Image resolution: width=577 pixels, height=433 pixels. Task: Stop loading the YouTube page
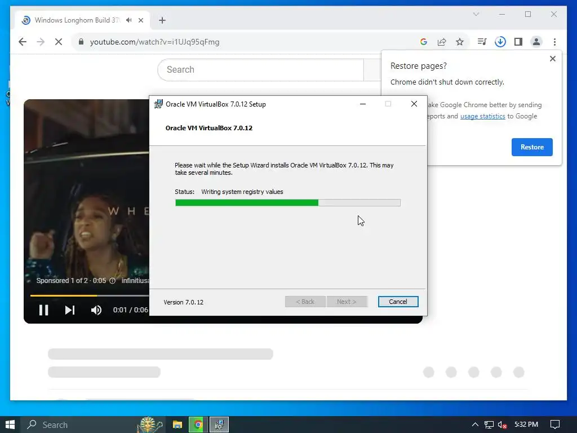59,42
